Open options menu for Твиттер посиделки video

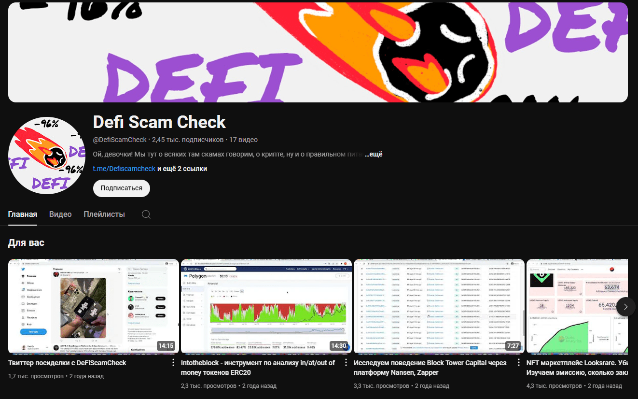coord(173,363)
